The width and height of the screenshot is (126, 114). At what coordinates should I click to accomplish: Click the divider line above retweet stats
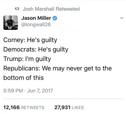coord(63,99)
